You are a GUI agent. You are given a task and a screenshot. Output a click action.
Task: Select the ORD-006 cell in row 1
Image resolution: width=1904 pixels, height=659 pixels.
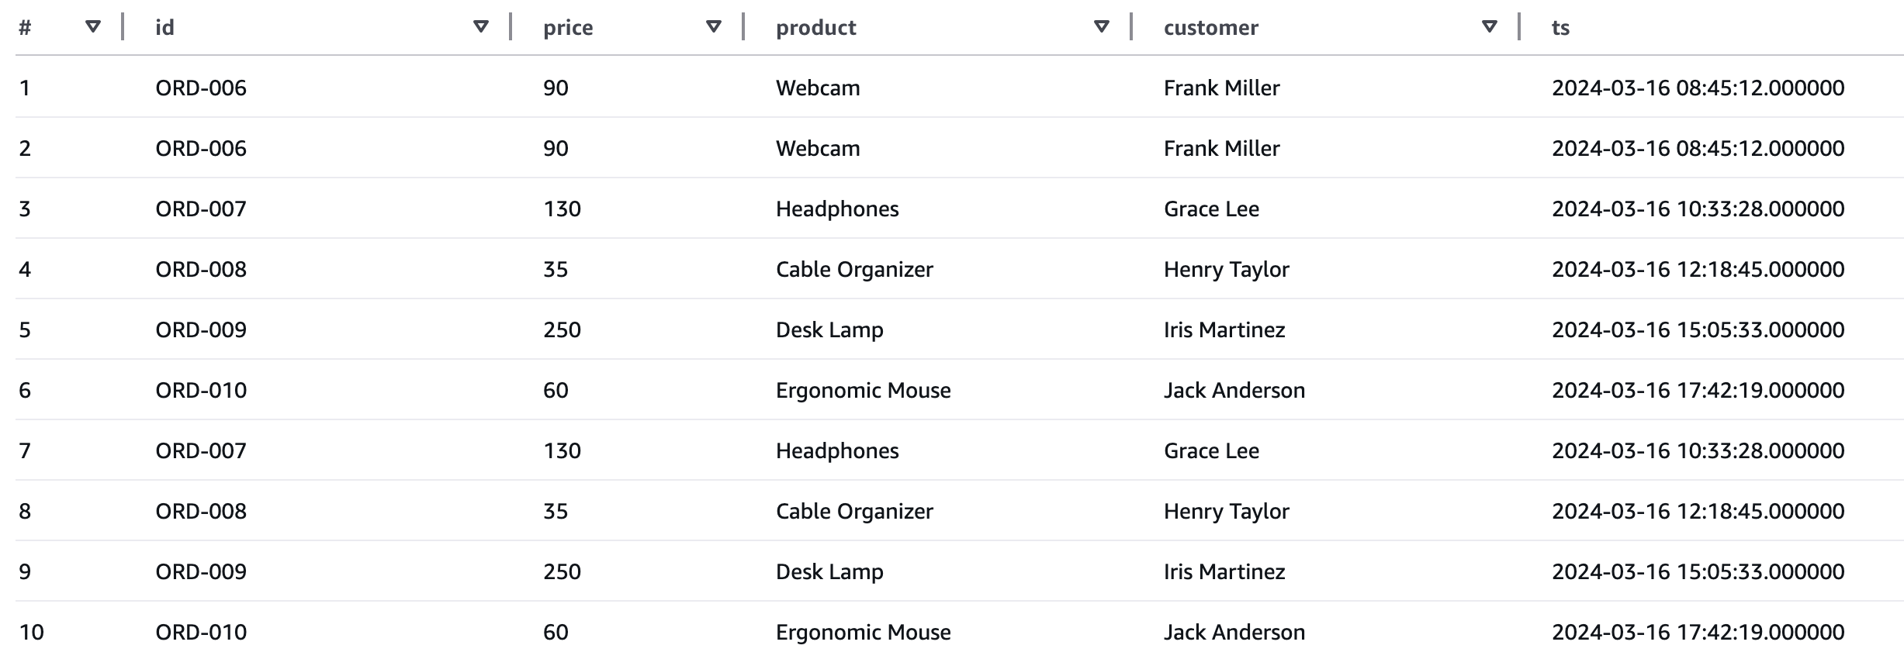pyautogui.click(x=201, y=88)
